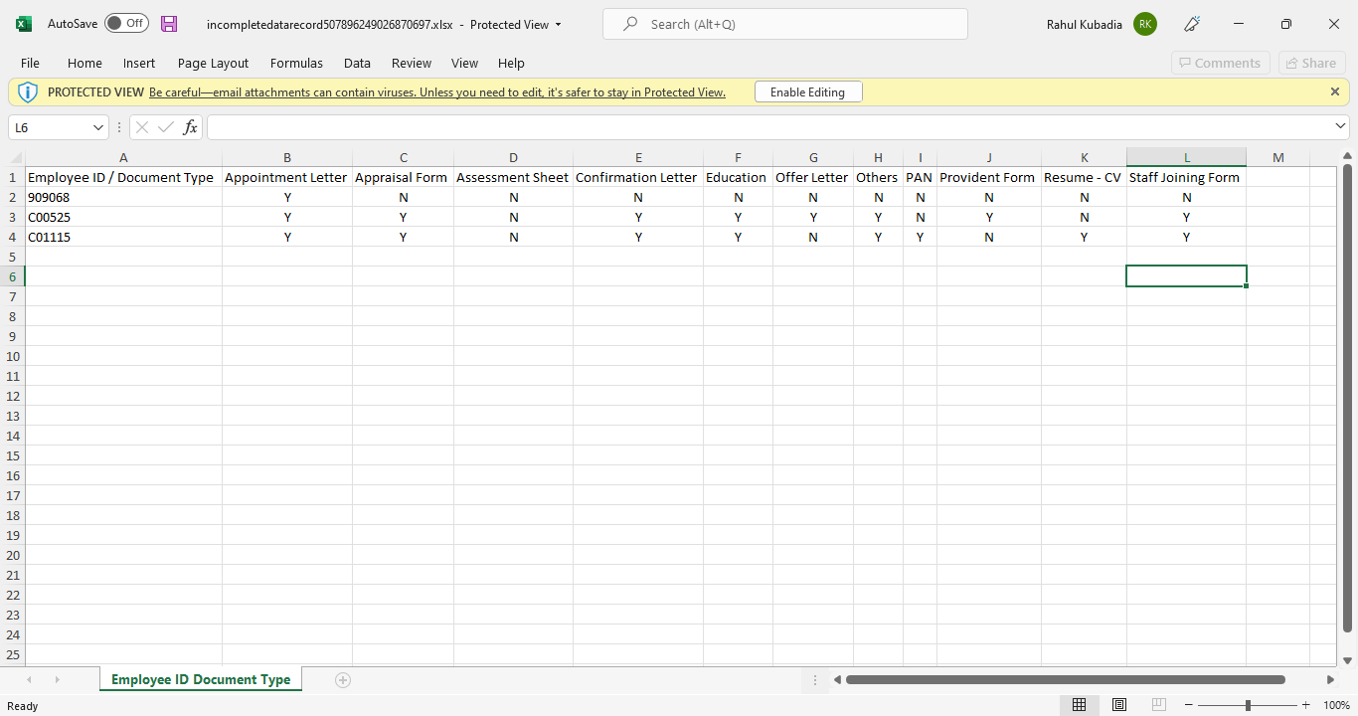The height and width of the screenshot is (716, 1358).
Task: Save the workbook using the Save icon
Action: [168, 24]
